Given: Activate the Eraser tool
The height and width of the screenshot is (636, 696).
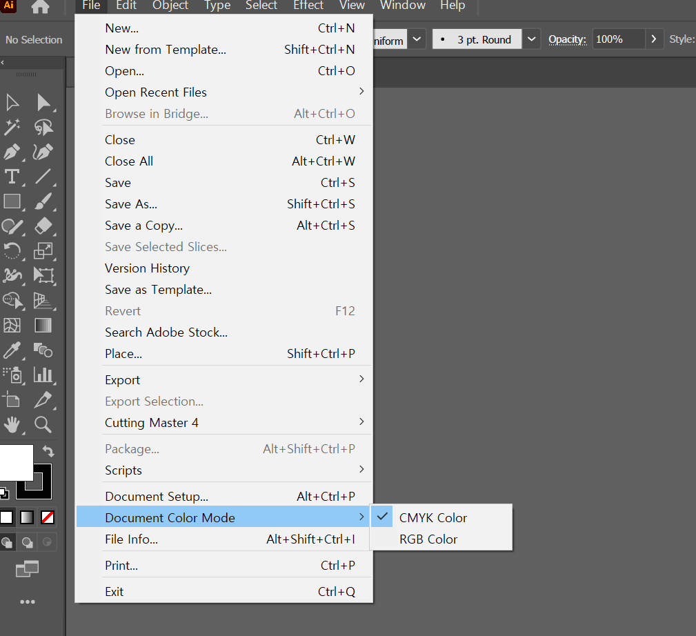Looking at the screenshot, I should pos(43,226).
